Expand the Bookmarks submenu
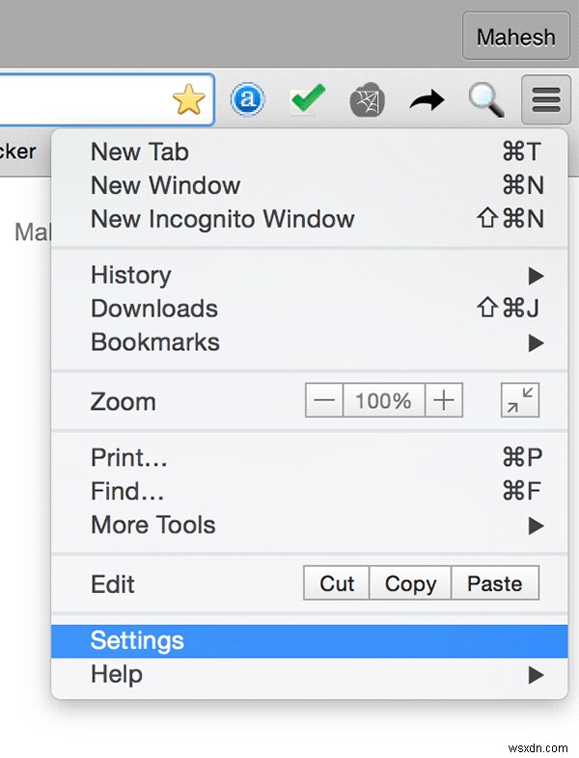 (309, 342)
